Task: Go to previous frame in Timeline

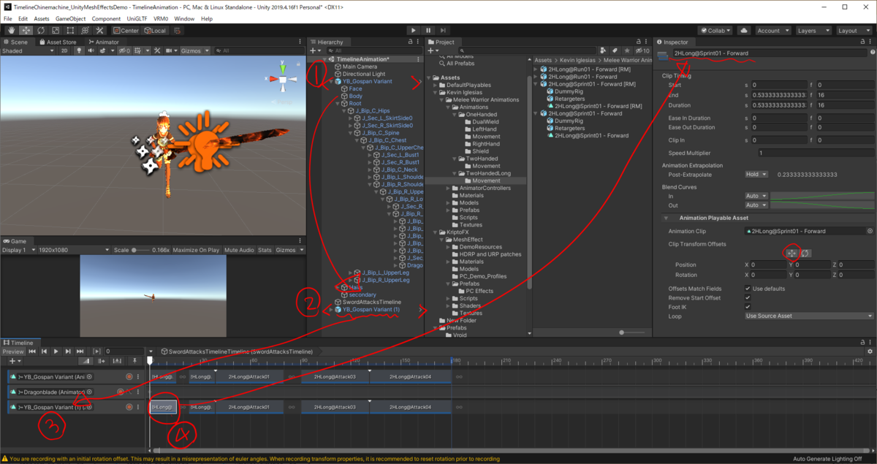Action: tap(44, 351)
